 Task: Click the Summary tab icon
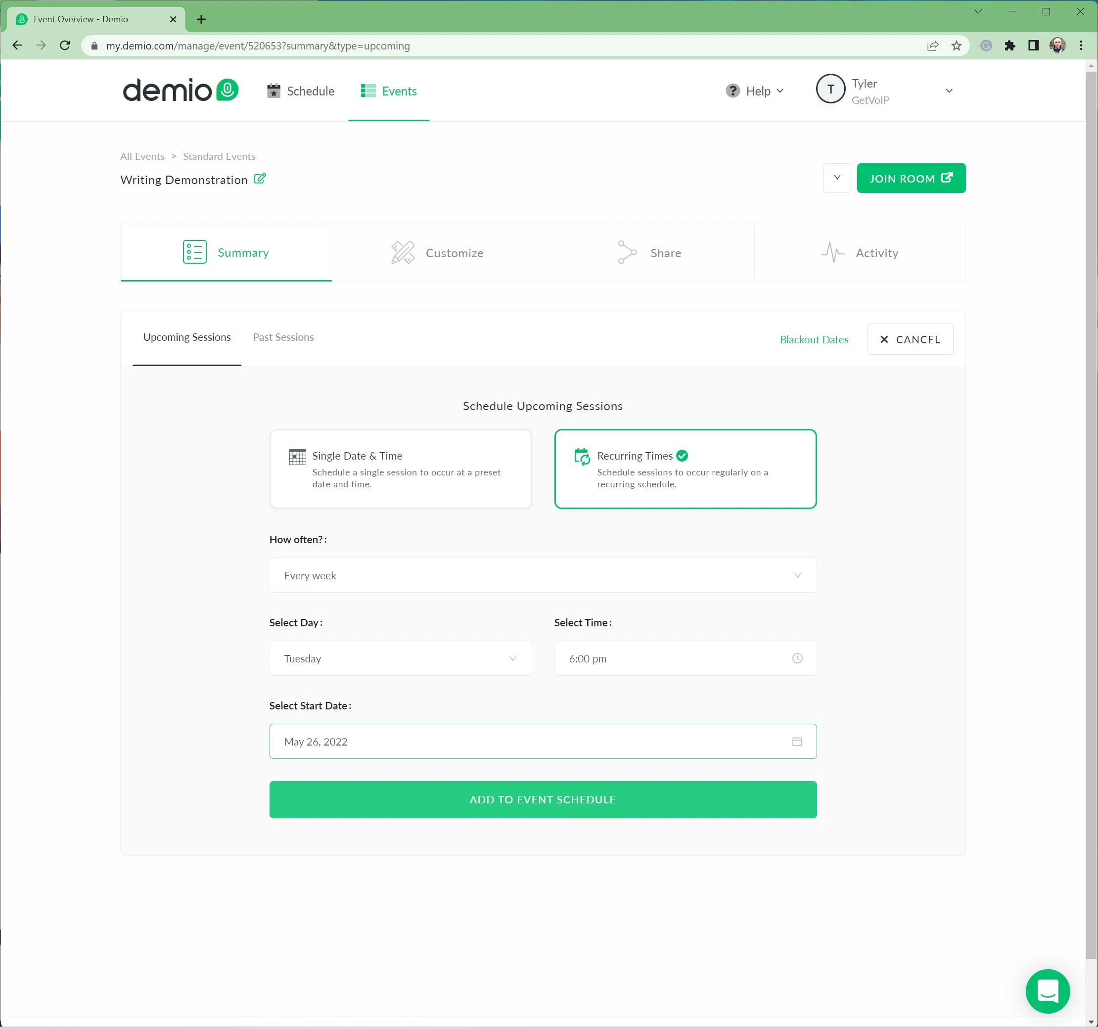click(193, 252)
